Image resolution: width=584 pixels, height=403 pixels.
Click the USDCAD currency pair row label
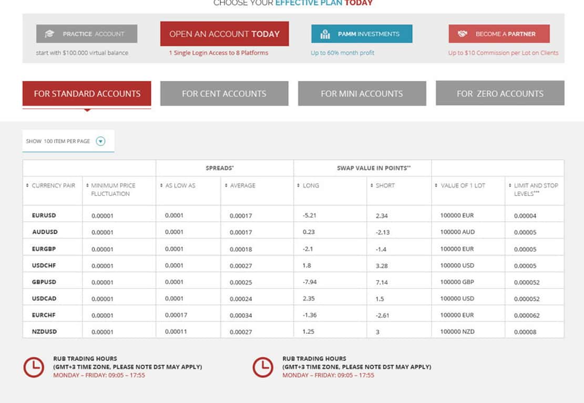coord(44,298)
